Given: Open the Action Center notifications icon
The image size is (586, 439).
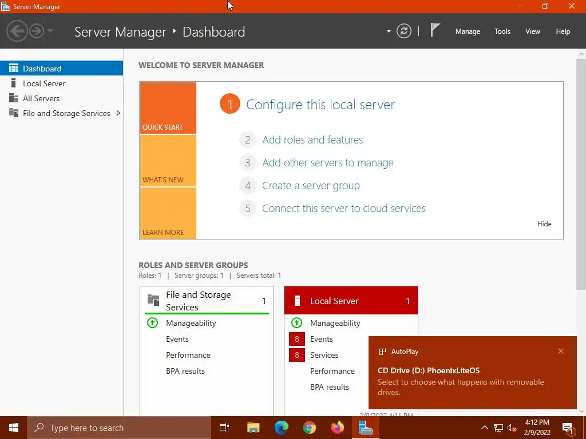Looking at the screenshot, I should pyautogui.click(x=568, y=428).
